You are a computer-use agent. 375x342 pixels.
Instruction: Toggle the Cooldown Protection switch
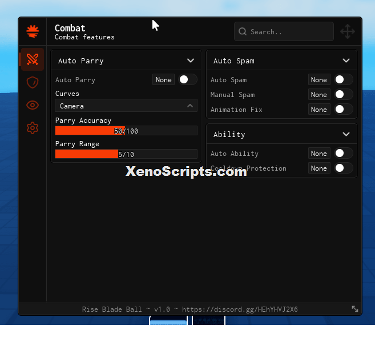tap(344, 168)
